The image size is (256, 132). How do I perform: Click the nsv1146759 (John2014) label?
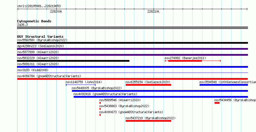(84, 82)
